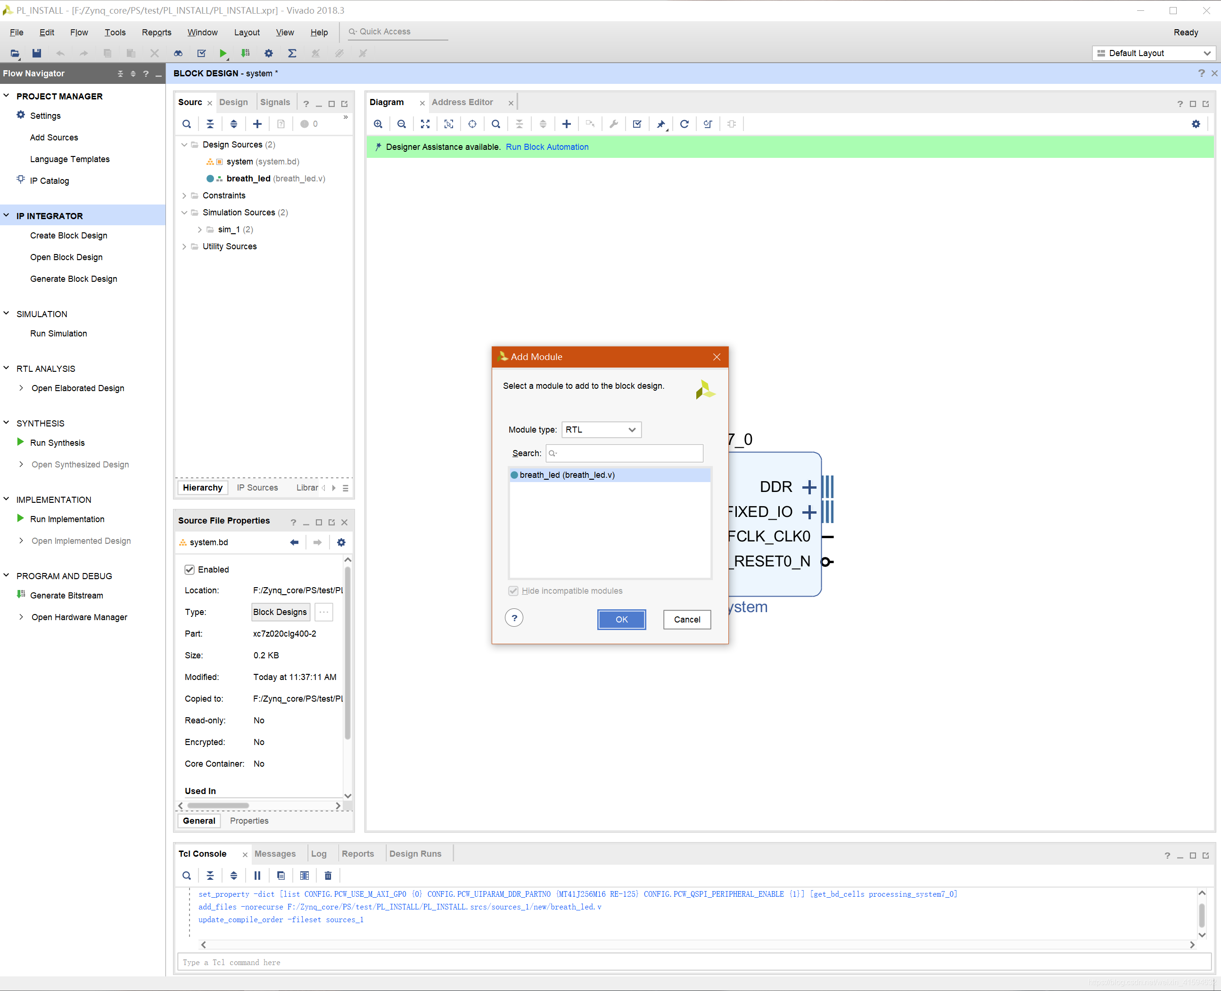The width and height of the screenshot is (1221, 991).
Task: Click the add module plus icon in Sources panel
Action: coord(258,123)
